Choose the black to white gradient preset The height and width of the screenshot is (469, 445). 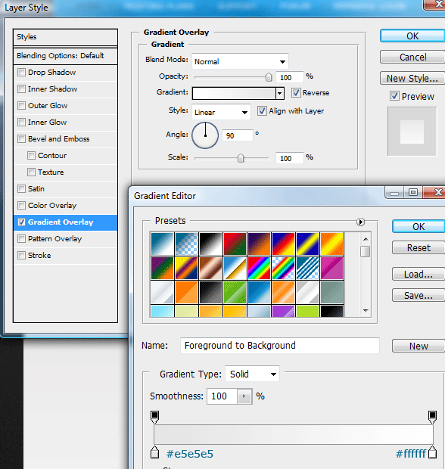click(x=211, y=244)
